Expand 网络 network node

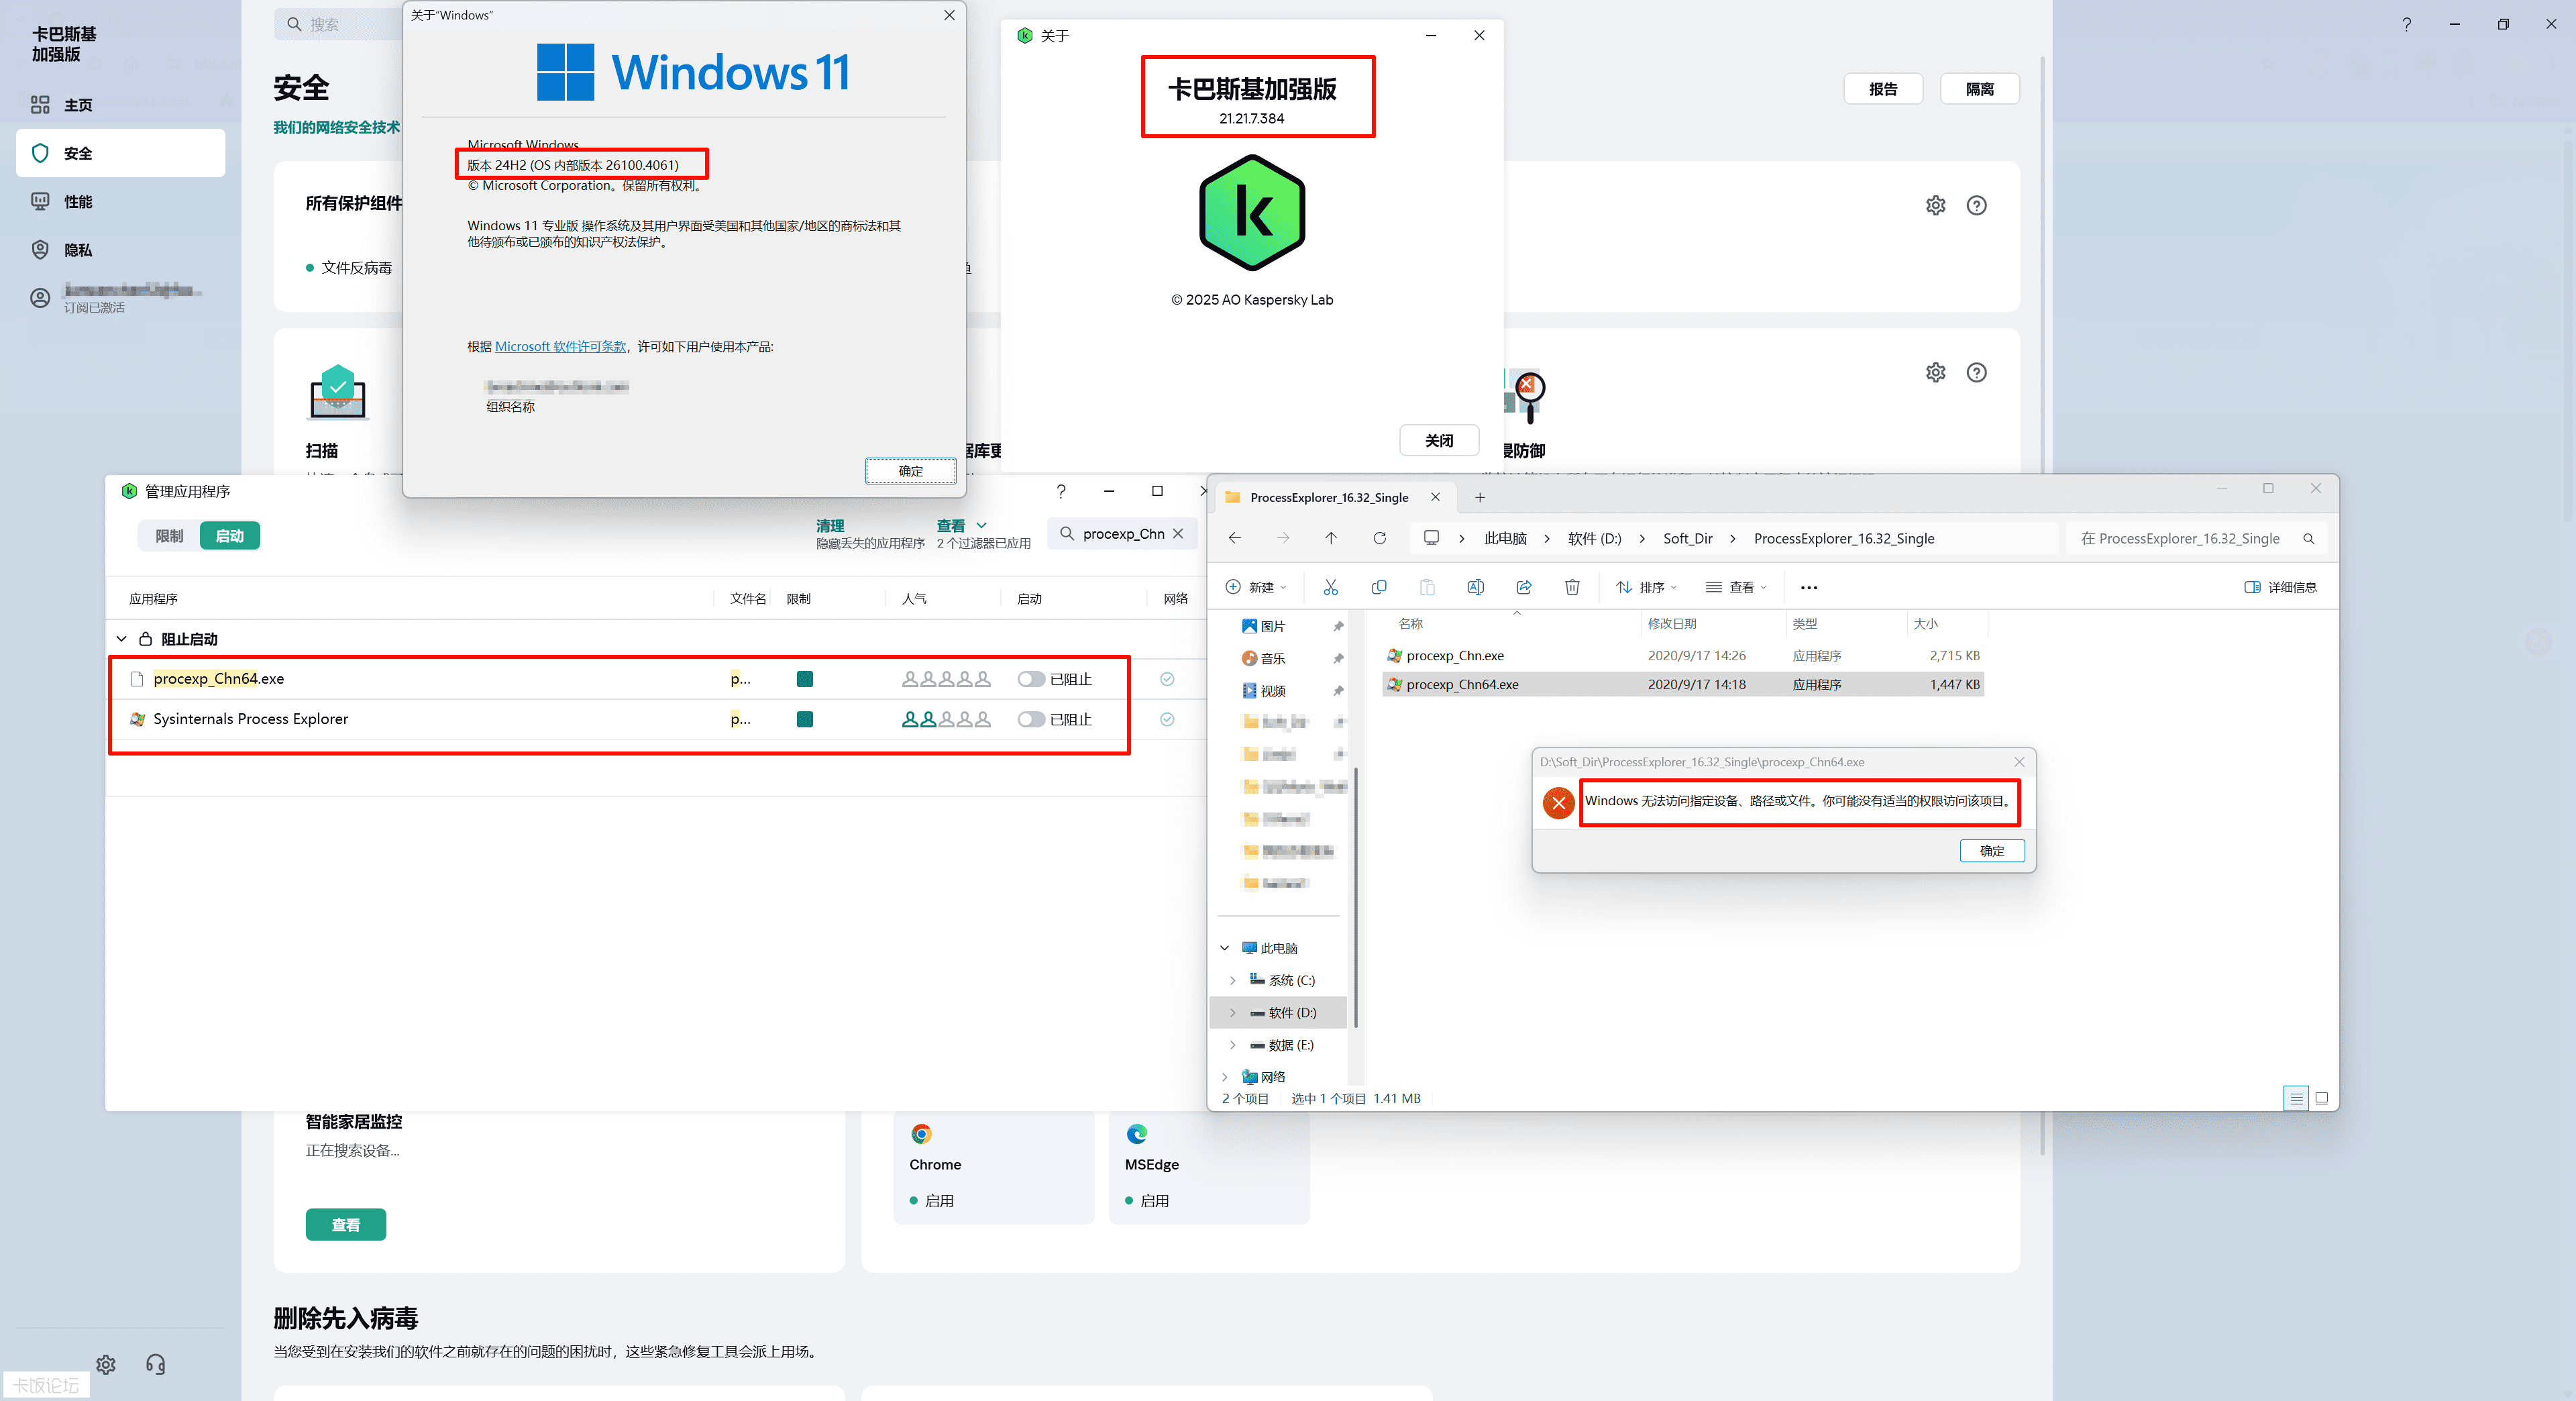coord(1224,1077)
